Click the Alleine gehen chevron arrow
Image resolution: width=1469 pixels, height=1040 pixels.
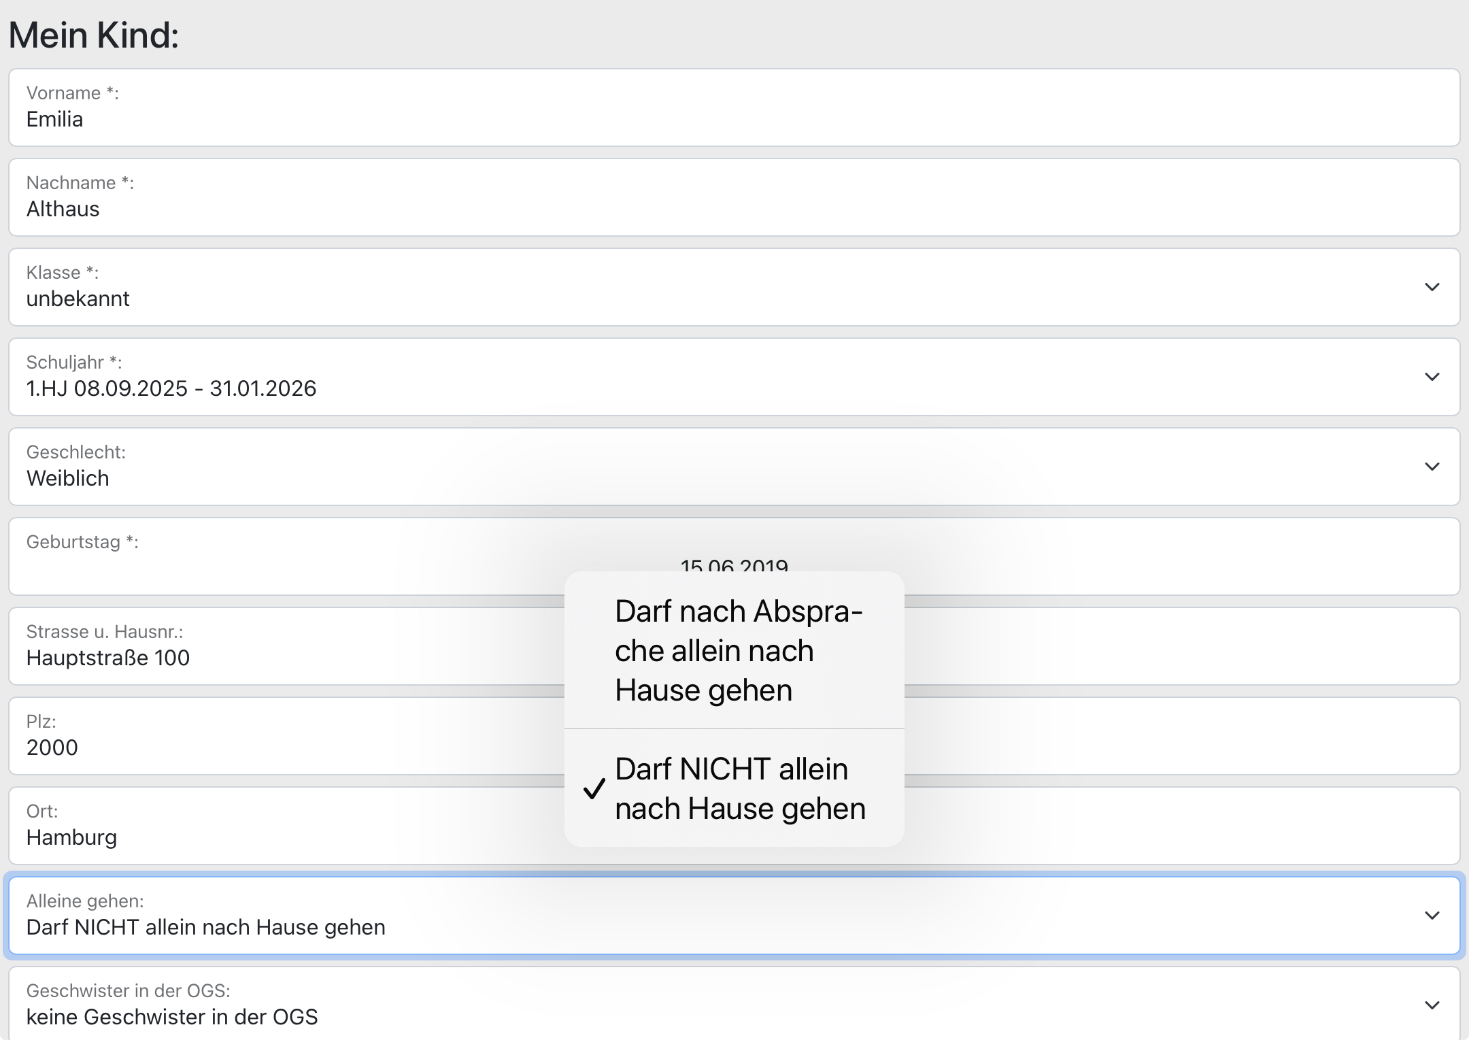click(x=1432, y=916)
